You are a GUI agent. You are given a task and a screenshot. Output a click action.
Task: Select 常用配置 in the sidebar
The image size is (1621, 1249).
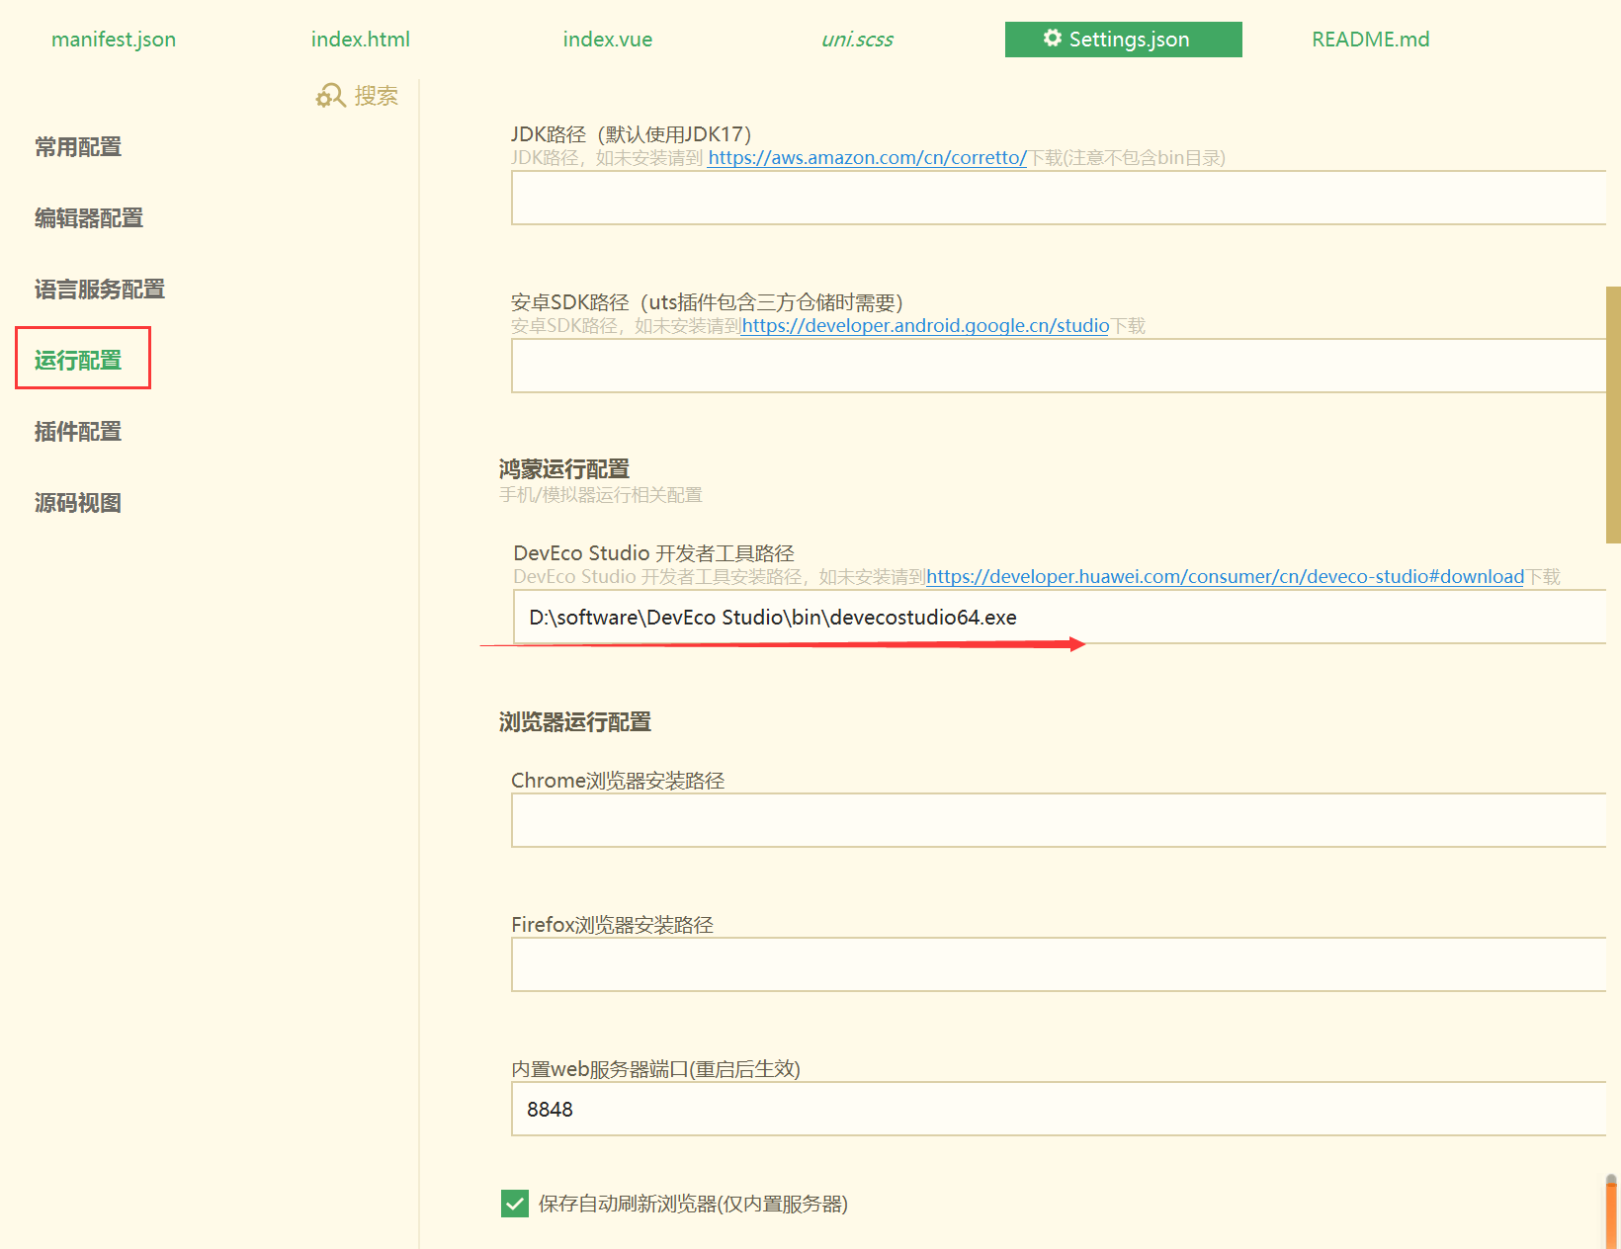pyautogui.click(x=78, y=147)
